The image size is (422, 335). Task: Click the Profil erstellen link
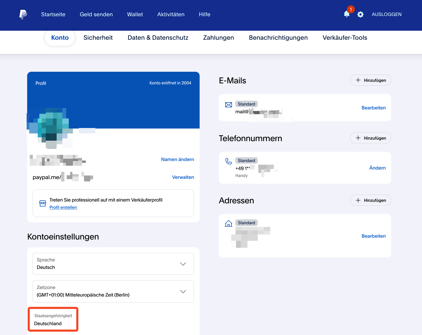[x=63, y=208]
